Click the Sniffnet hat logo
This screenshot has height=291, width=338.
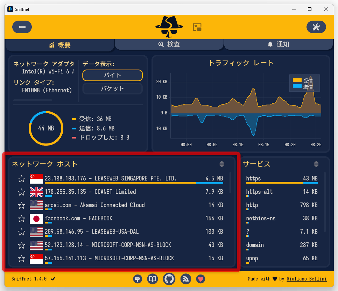click(169, 27)
